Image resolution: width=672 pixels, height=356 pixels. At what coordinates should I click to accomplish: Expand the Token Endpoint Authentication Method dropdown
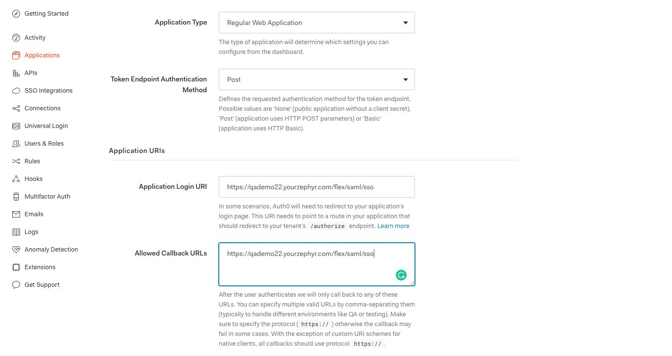pos(316,79)
